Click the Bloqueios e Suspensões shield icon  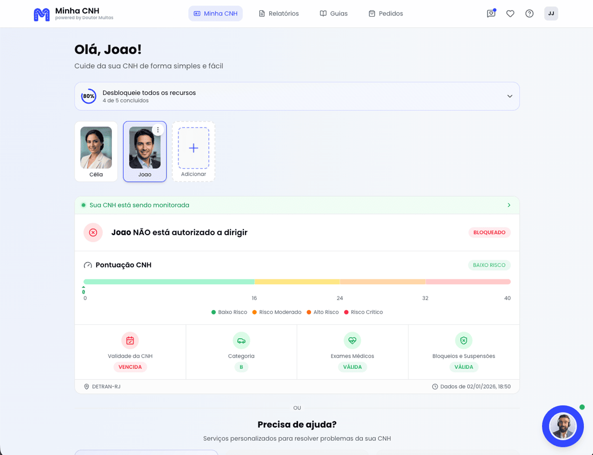tap(463, 340)
